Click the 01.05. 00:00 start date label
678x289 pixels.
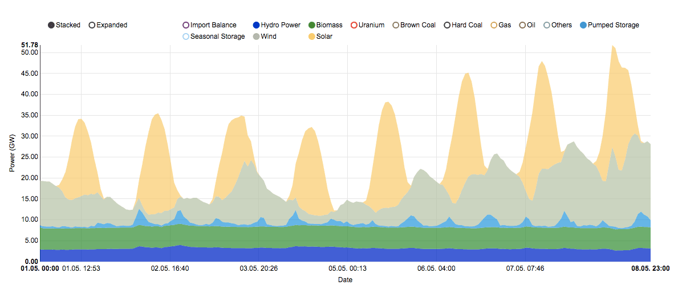click(x=40, y=268)
